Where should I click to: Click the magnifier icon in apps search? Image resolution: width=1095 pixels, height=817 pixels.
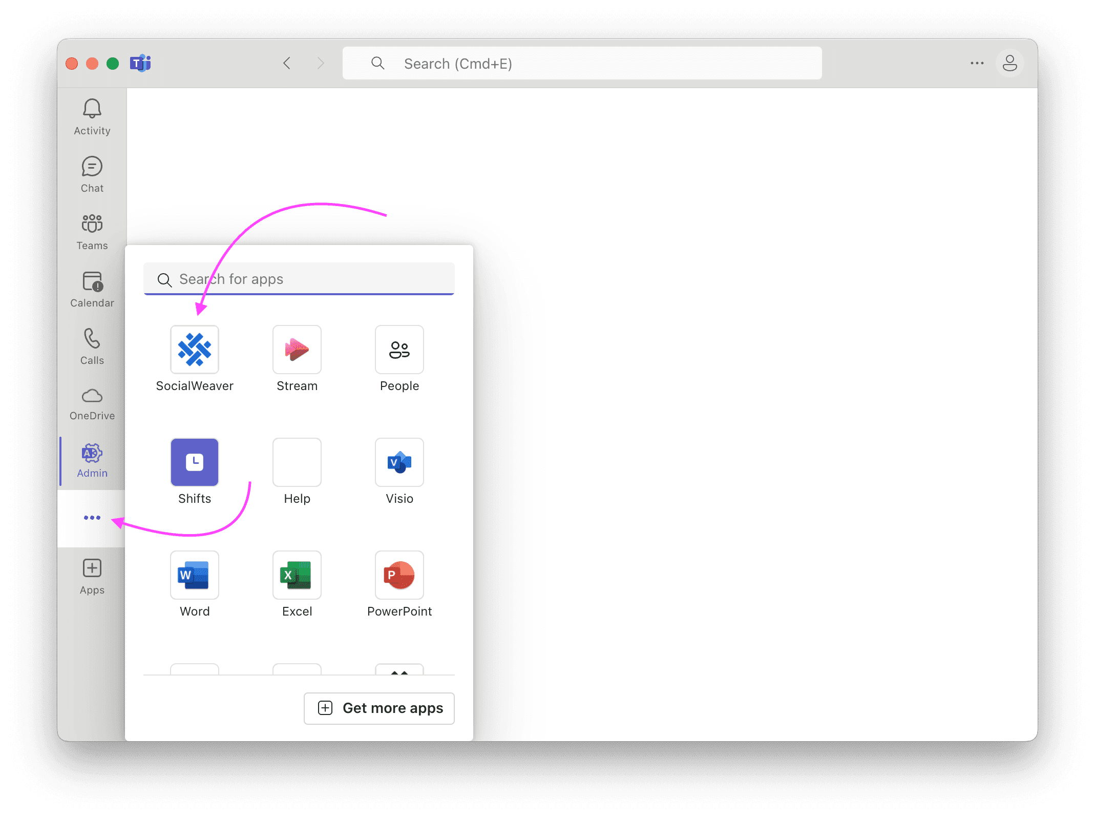[x=164, y=280]
